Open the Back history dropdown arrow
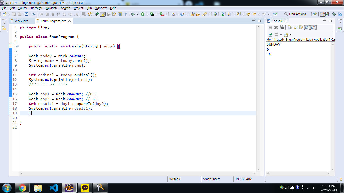The height and width of the screenshot is (193, 344). (x=259, y=14)
